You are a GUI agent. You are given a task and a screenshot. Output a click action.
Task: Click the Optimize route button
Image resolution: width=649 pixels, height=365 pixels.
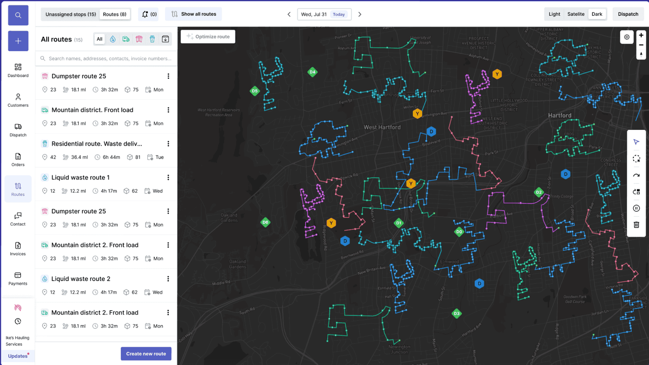pos(208,37)
